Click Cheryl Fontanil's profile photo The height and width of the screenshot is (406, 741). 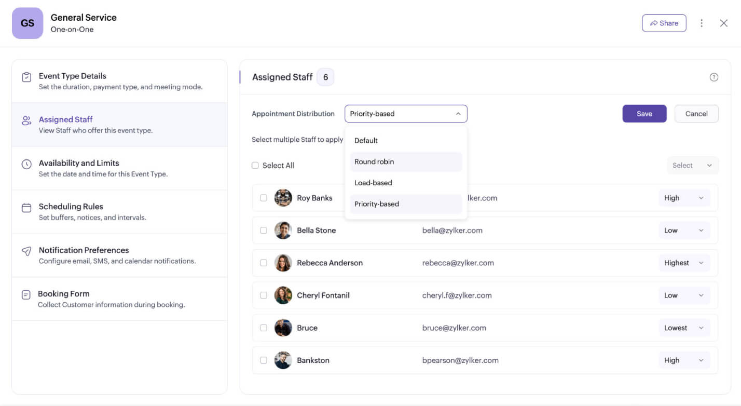pyautogui.click(x=283, y=295)
